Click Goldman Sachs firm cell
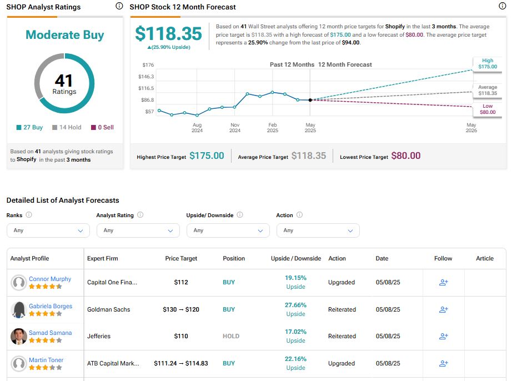 click(108, 309)
